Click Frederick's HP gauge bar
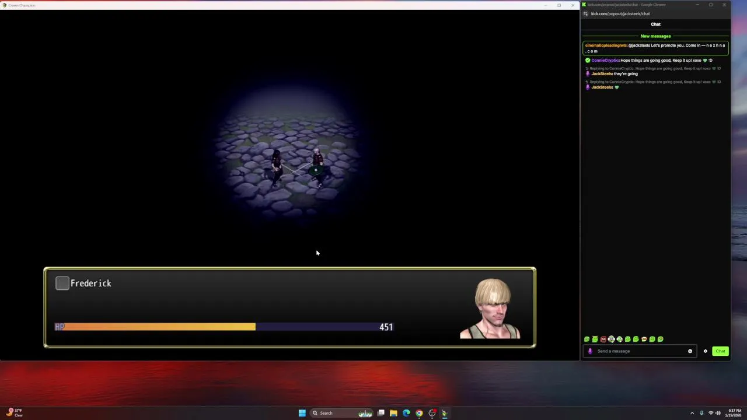Image resolution: width=747 pixels, height=420 pixels. (x=224, y=327)
